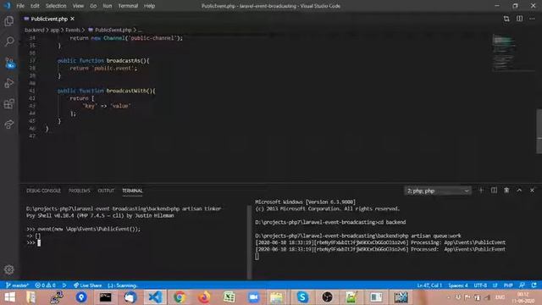Switch to the Output panel tab

pyautogui.click(x=106, y=191)
